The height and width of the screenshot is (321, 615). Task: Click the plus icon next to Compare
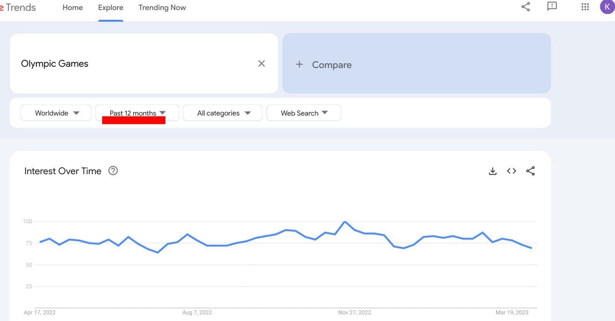point(299,64)
